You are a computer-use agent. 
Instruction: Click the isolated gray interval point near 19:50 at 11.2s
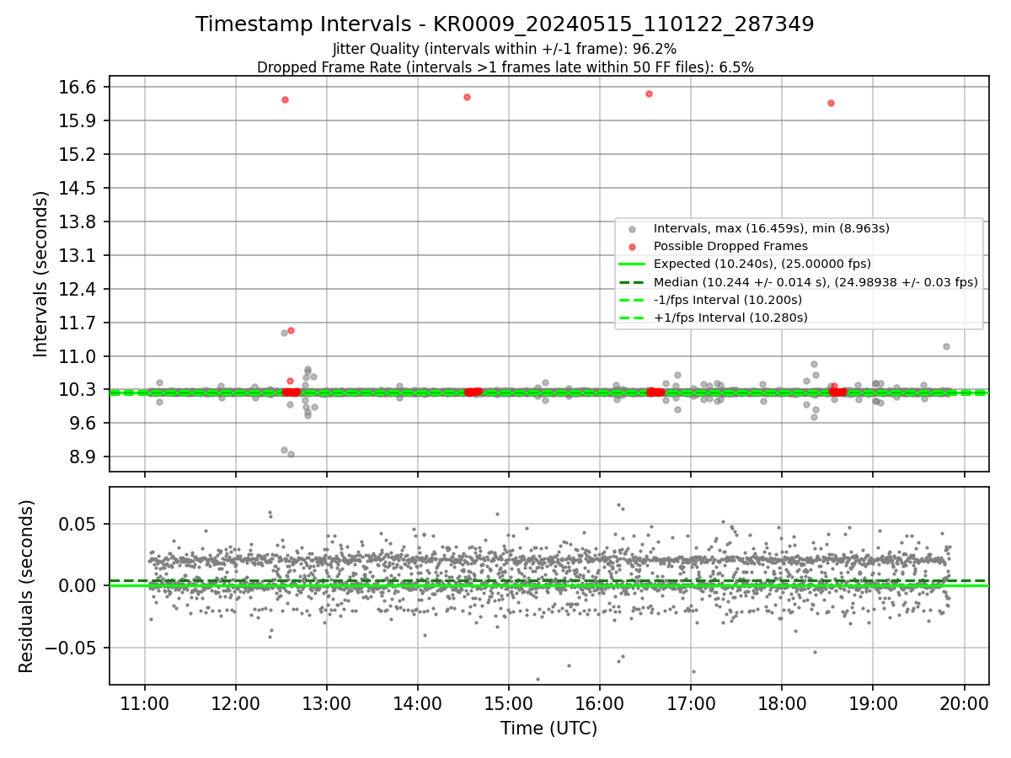[x=946, y=346]
